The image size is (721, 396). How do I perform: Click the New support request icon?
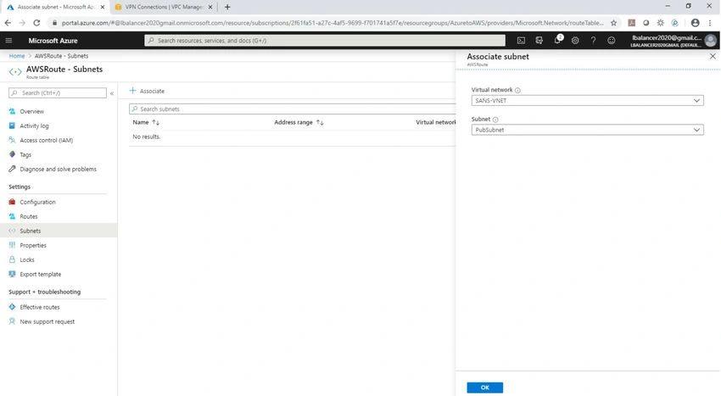click(13, 321)
